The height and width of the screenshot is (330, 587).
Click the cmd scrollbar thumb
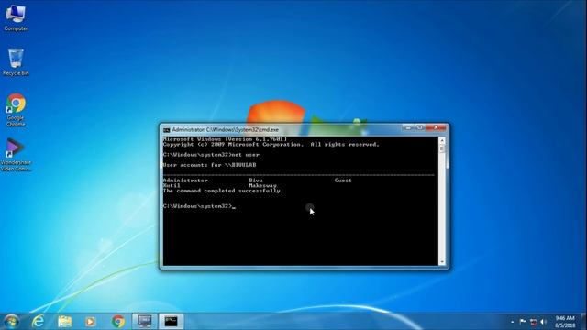coord(442,148)
